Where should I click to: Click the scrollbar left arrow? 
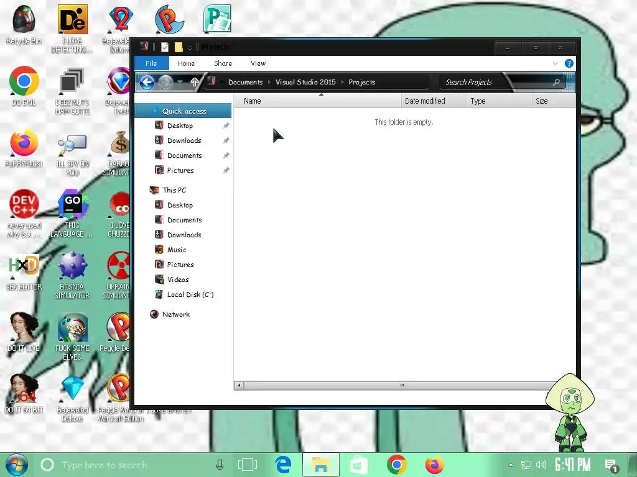pos(239,385)
